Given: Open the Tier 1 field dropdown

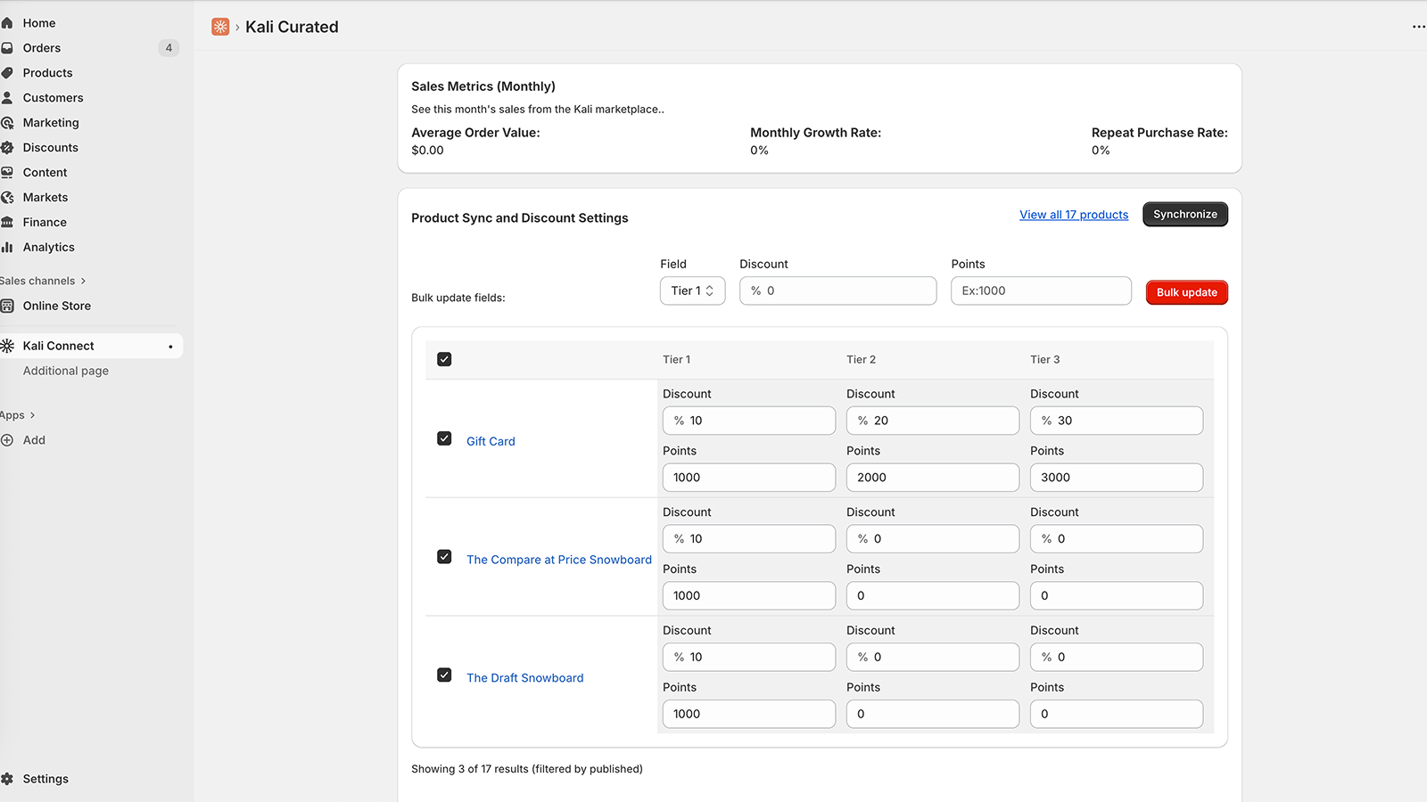Looking at the screenshot, I should [692, 291].
